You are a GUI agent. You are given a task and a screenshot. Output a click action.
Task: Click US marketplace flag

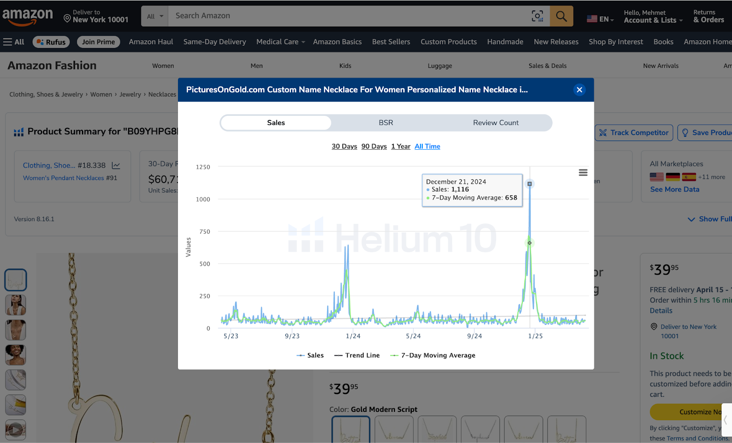point(657,177)
